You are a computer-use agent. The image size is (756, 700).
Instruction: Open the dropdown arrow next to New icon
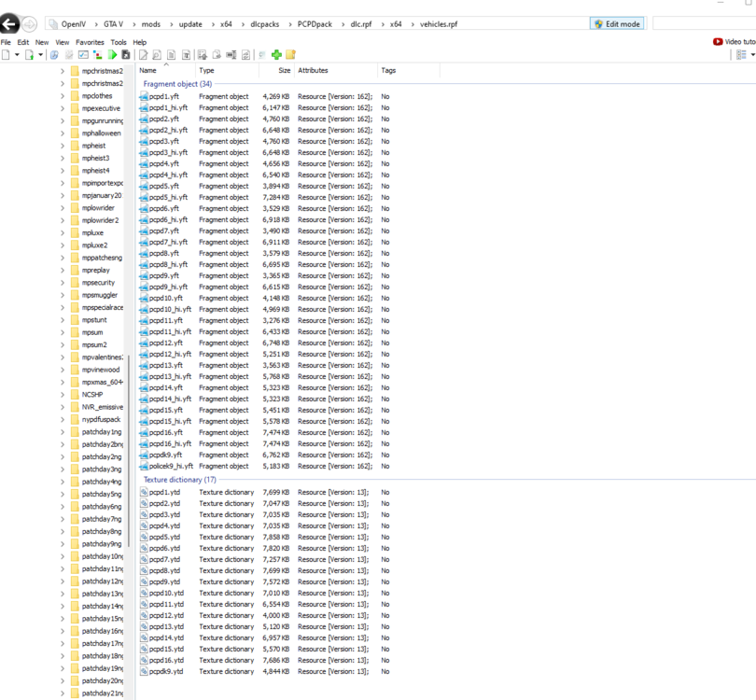point(17,54)
